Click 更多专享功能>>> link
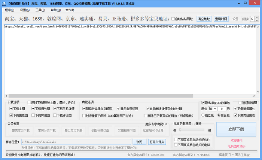 (156, 124)
